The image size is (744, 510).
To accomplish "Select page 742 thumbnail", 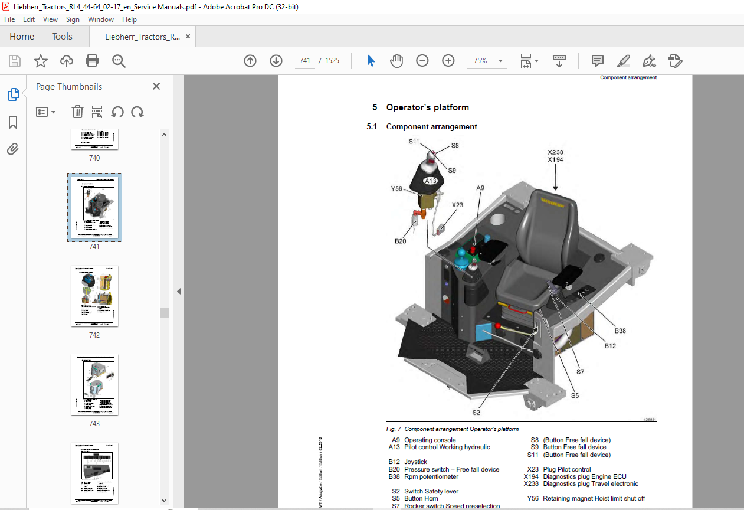I will click(94, 296).
